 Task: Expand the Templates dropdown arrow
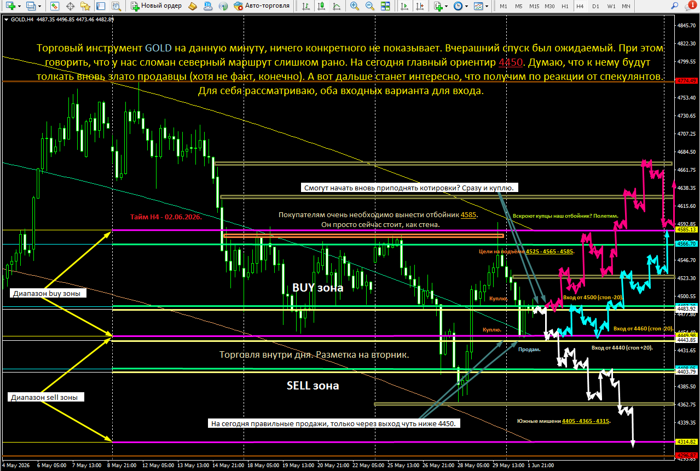tap(487, 6)
